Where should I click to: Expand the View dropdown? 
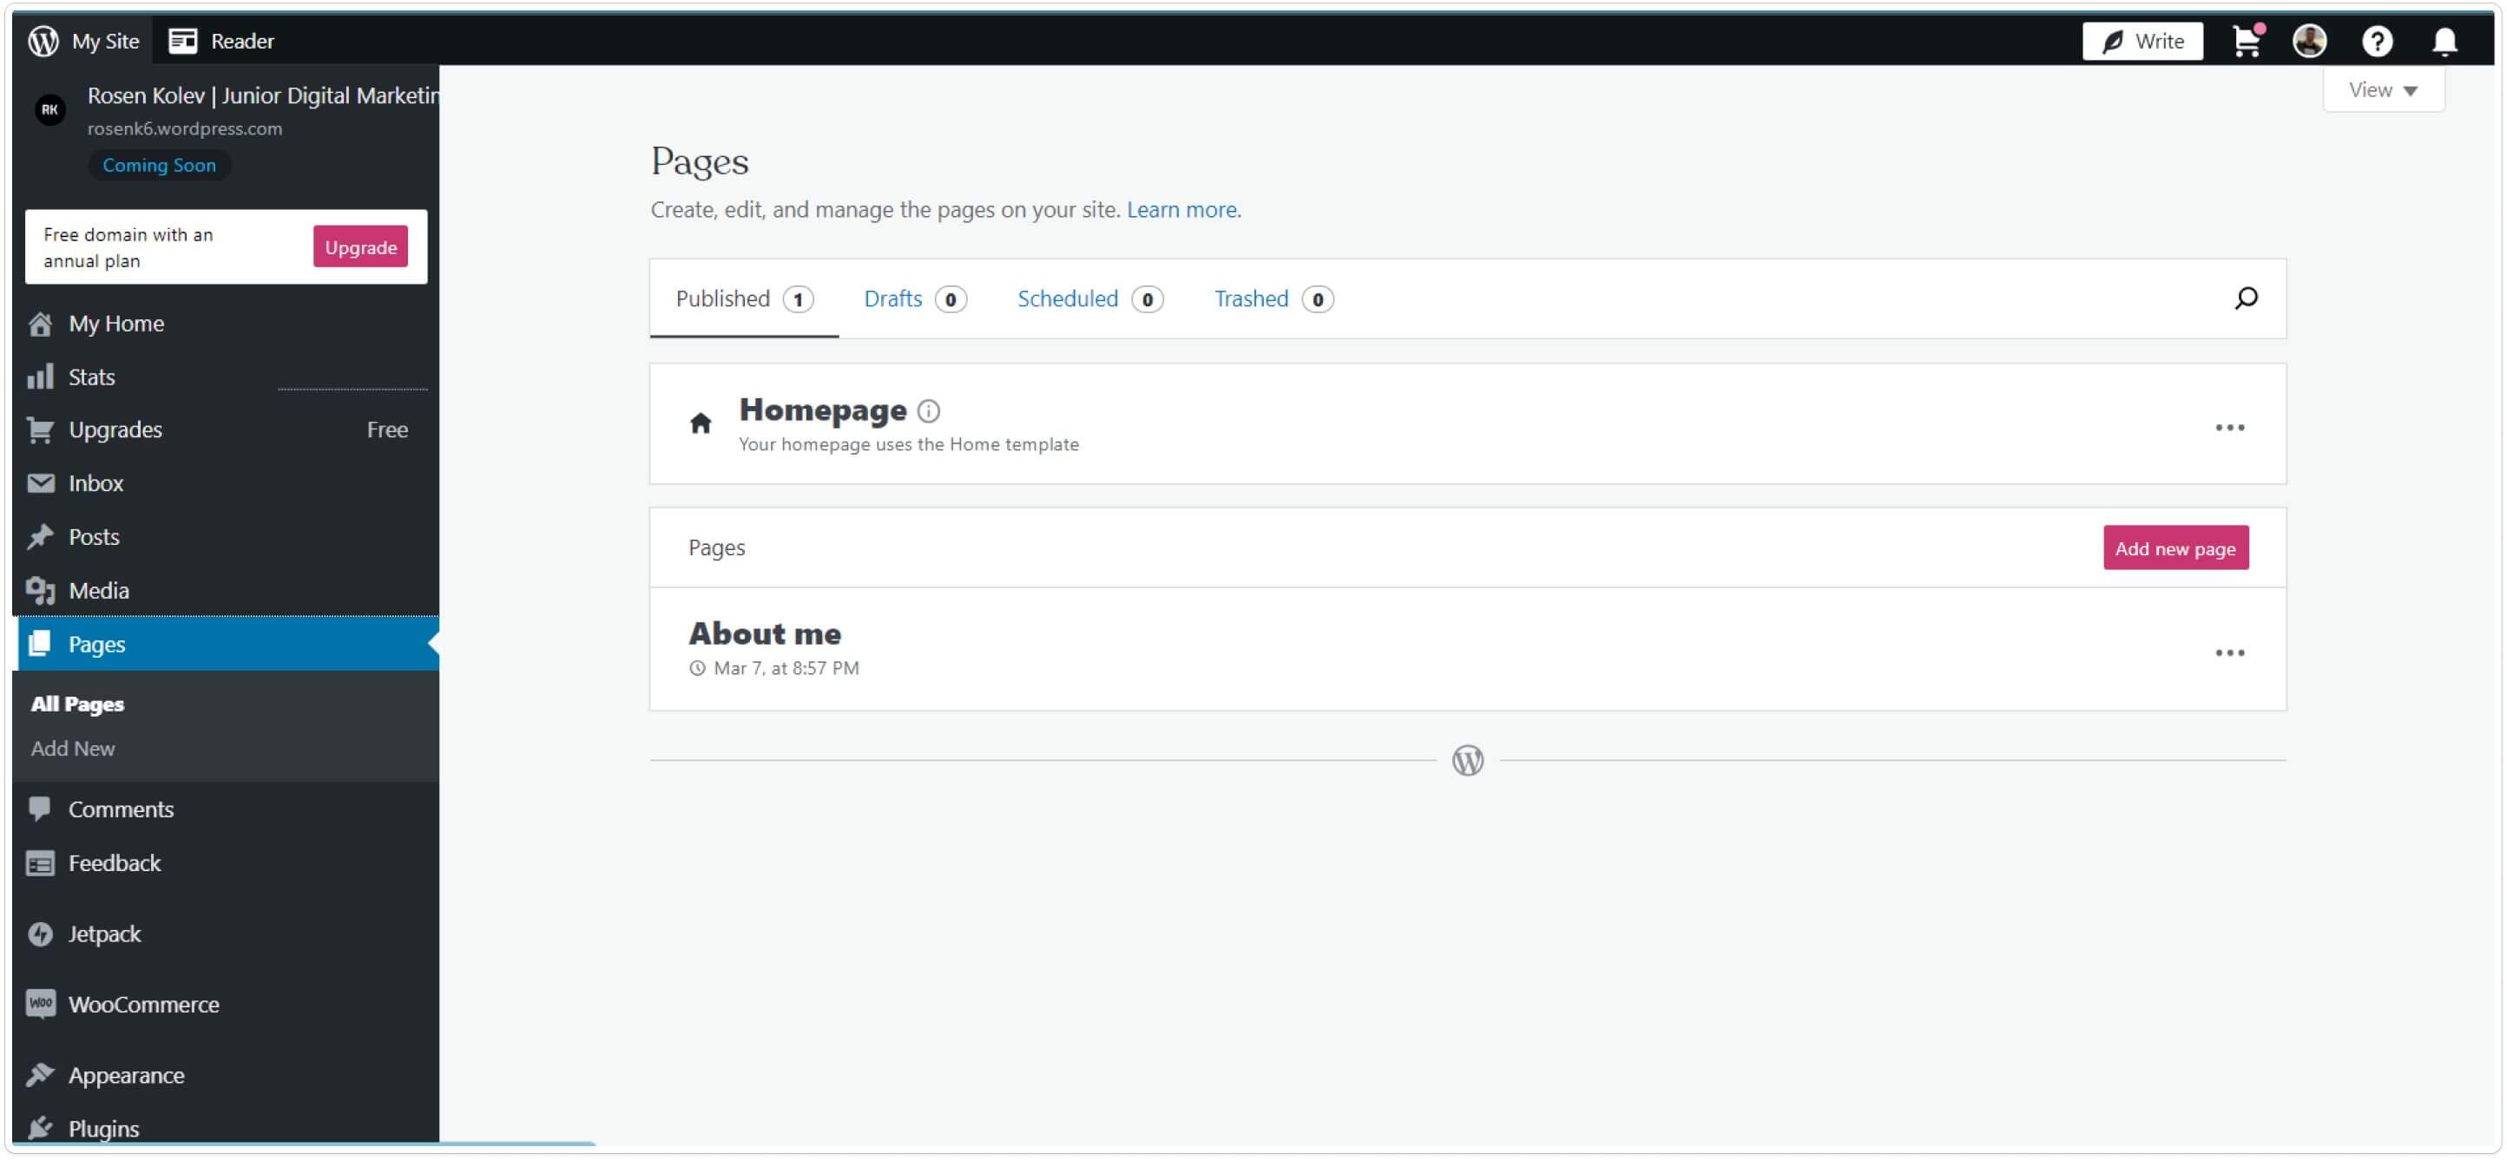click(2384, 90)
